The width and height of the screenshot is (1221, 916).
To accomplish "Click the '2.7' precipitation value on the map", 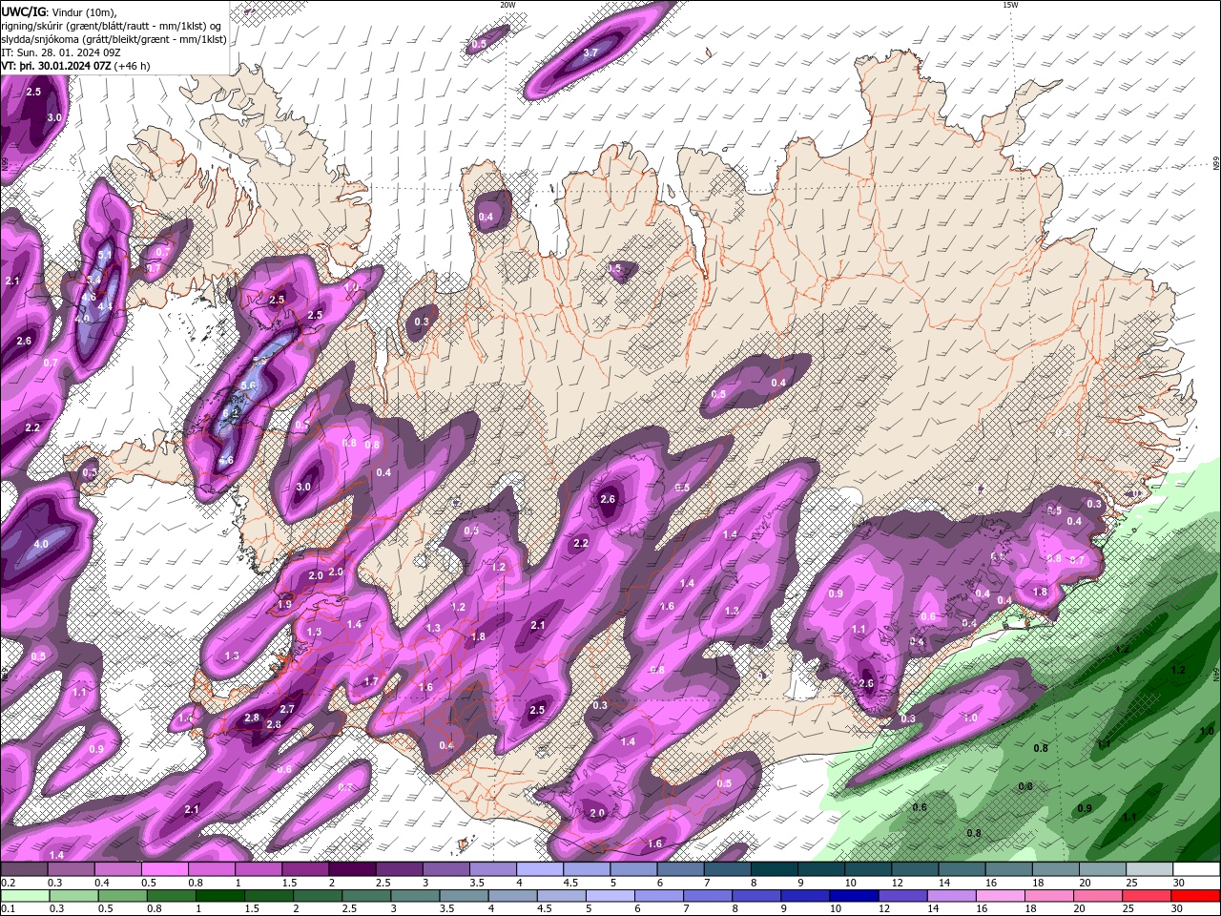I will tap(287, 709).
